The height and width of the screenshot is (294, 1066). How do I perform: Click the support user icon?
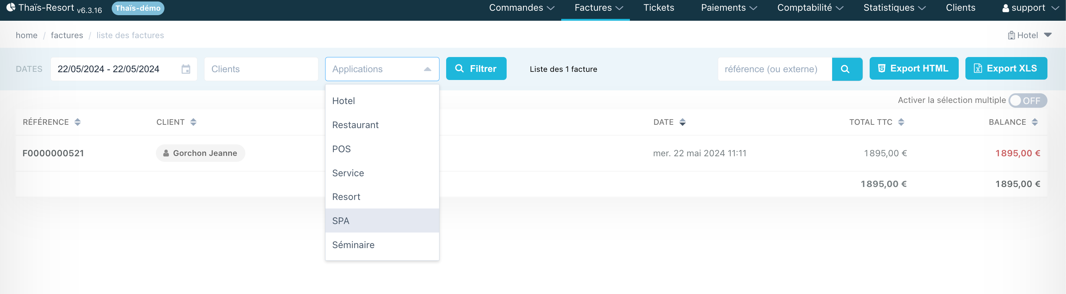click(1005, 8)
